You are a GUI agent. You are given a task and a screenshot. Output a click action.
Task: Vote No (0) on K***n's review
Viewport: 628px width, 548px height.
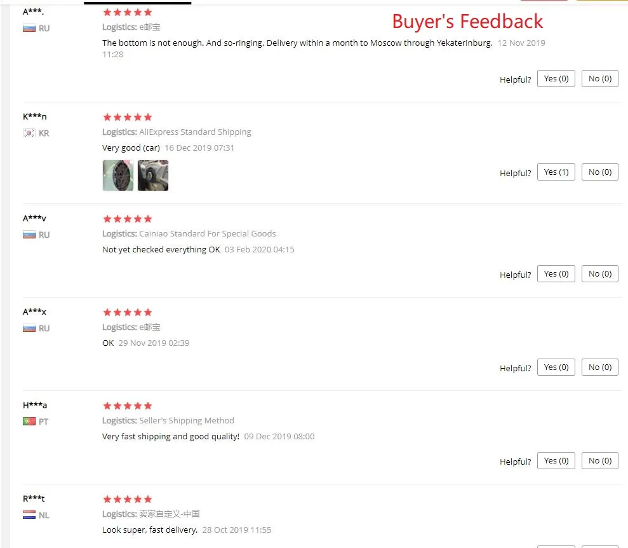tap(599, 172)
